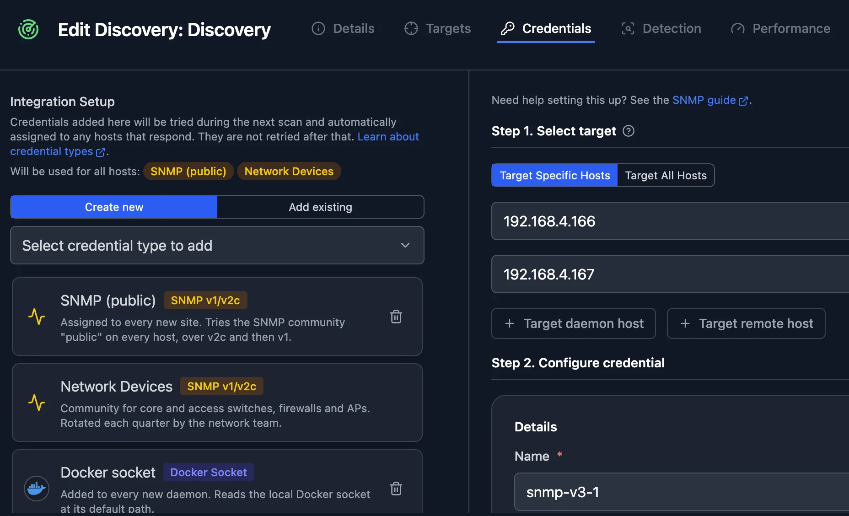The image size is (849, 516).
Task: Select the Credentials tab
Action: pos(546,28)
